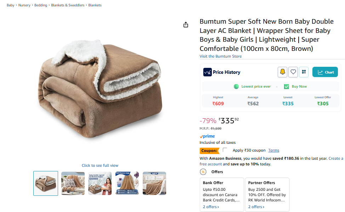Open the Nursery breadcrumb category
345x212 pixels.
click(x=24, y=5)
